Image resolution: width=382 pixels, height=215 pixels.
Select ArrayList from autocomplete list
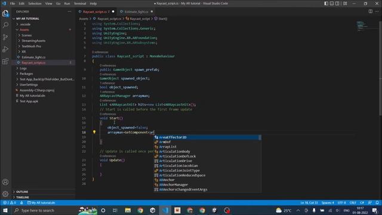(207, 147)
